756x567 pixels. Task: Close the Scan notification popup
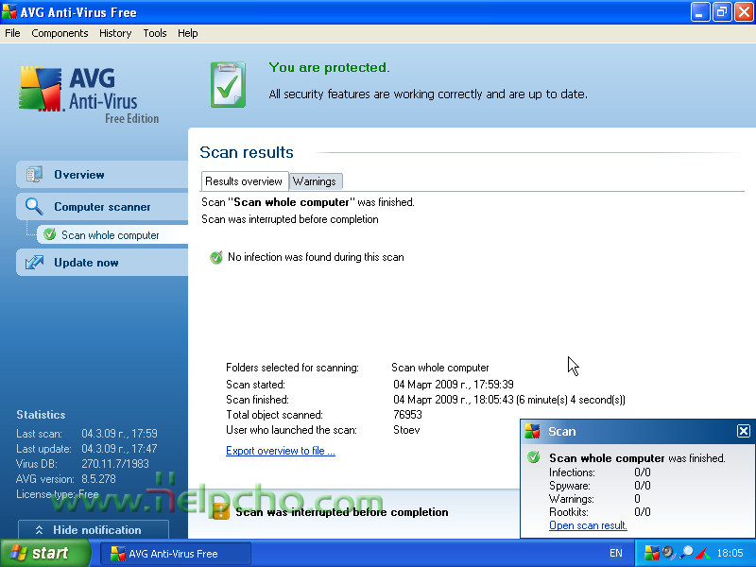744,431
